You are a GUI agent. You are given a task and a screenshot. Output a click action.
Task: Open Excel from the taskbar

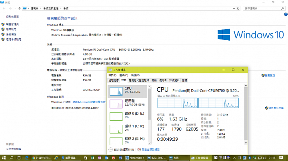[92, 158]
